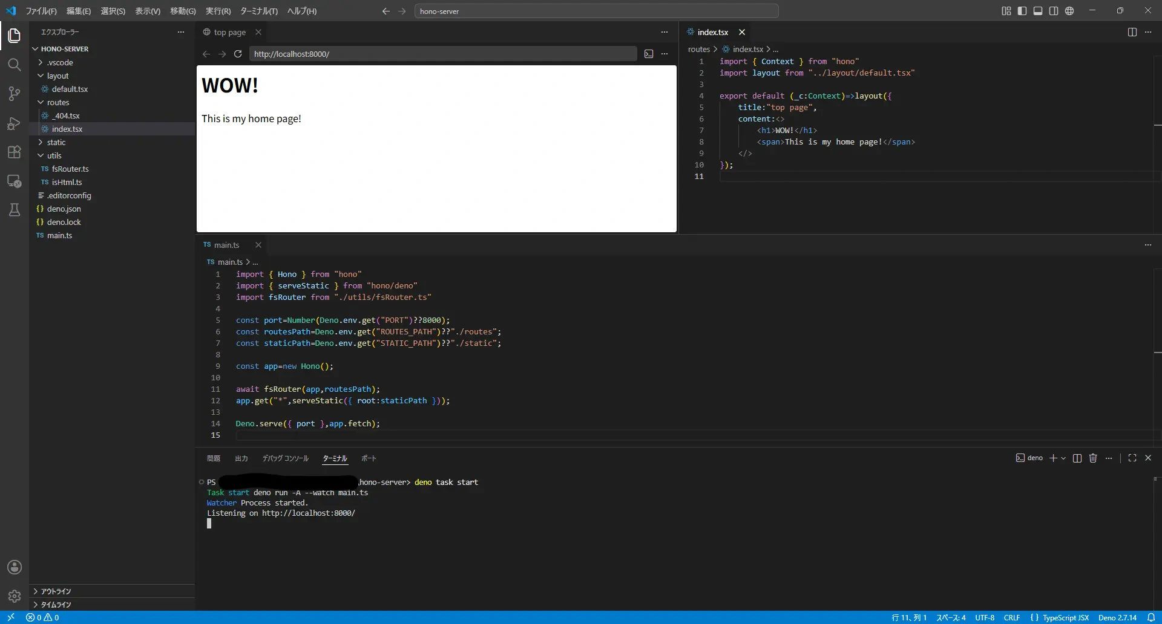The width and height of the screenshot is (1162, 624).
Task: Open the 表示(V) menu
Action: [x=148, y=11]
